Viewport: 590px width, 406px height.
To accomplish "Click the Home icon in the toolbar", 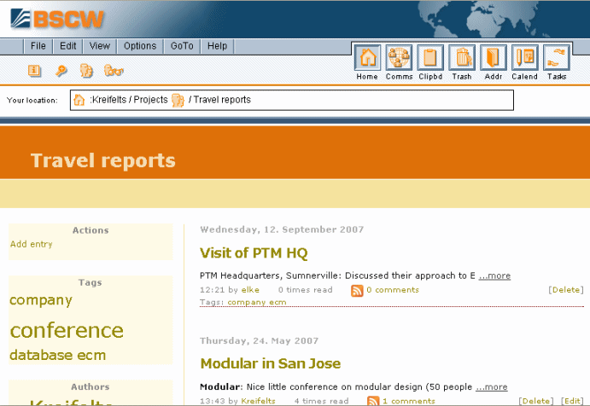I will point(367,58).
